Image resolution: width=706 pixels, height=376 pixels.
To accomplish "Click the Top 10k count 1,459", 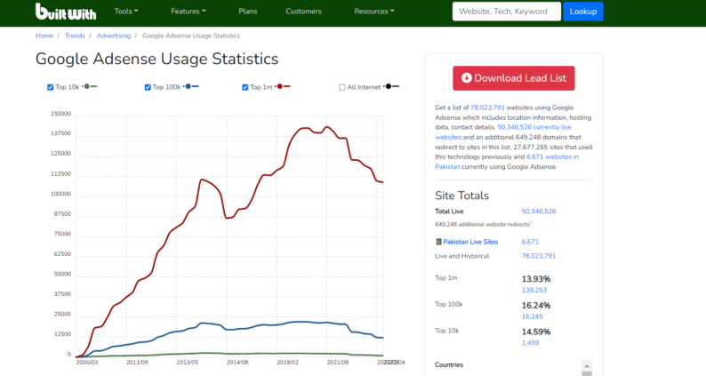I will (530, 343).
